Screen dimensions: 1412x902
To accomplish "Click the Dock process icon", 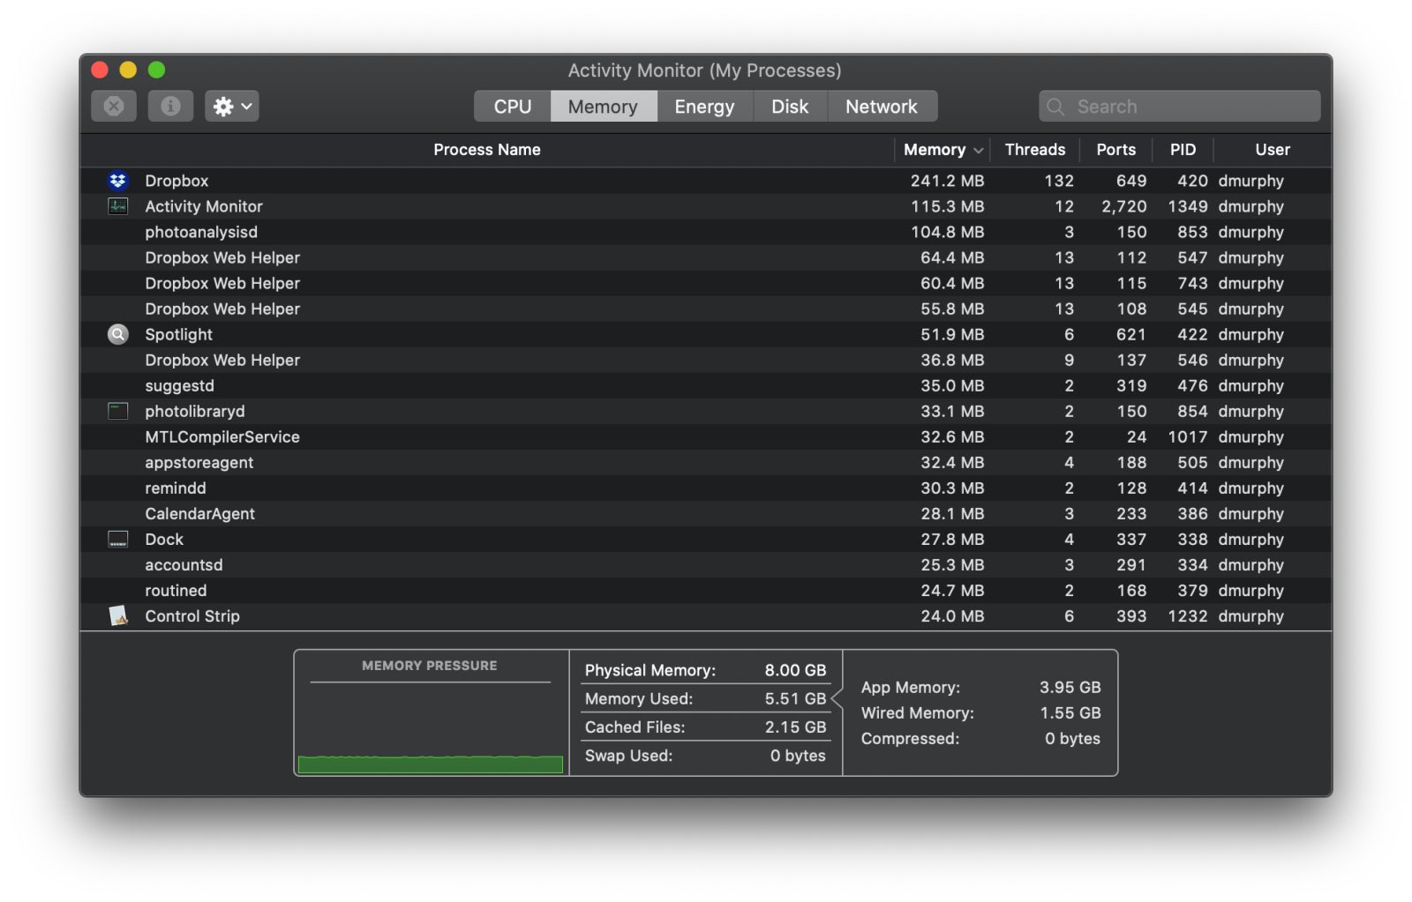I will click(117, 539).
